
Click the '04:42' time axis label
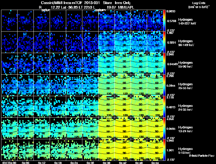[123, 163]
